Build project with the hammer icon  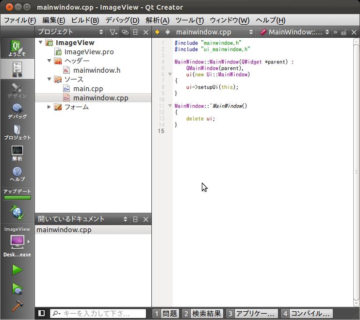coord(17,306)
